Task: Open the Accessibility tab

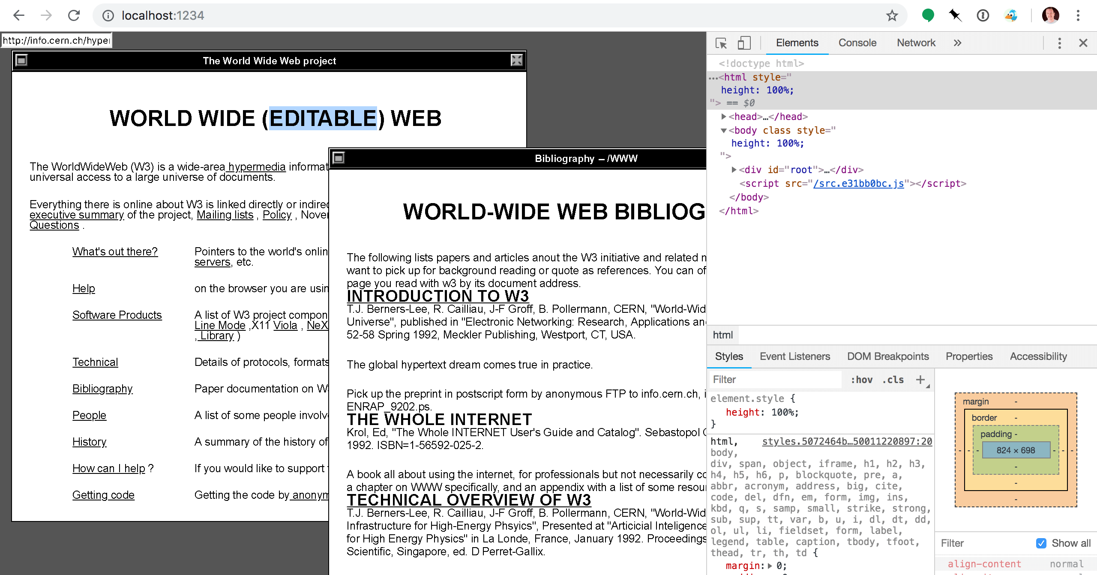Action: point(1038,356)
